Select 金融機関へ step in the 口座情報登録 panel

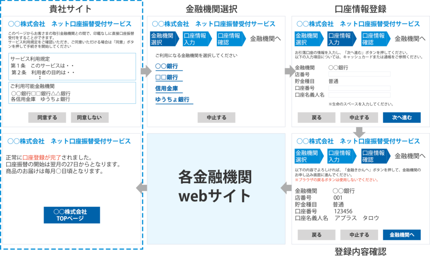click(x=410, y=39)
